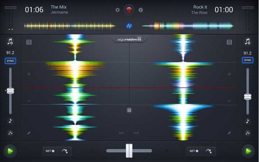Click the left deck tempo slider handle
259x162 pixels.
point(10,91)
